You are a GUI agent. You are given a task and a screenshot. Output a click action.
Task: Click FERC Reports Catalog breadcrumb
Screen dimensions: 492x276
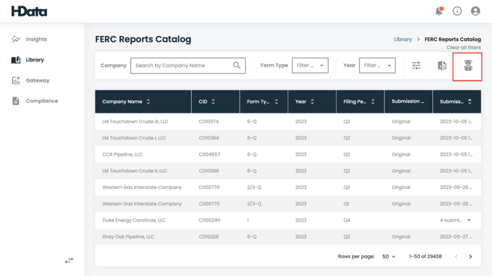[x=453, y=39]
